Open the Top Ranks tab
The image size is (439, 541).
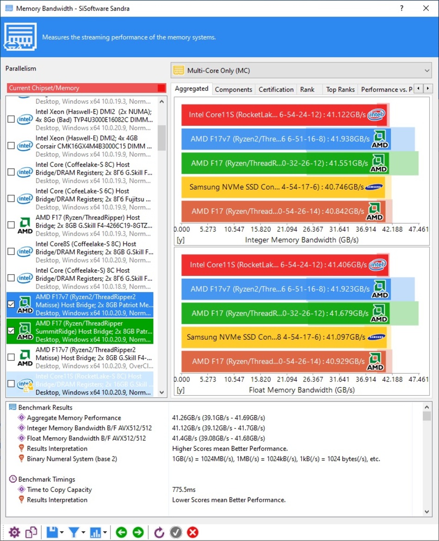340,89
